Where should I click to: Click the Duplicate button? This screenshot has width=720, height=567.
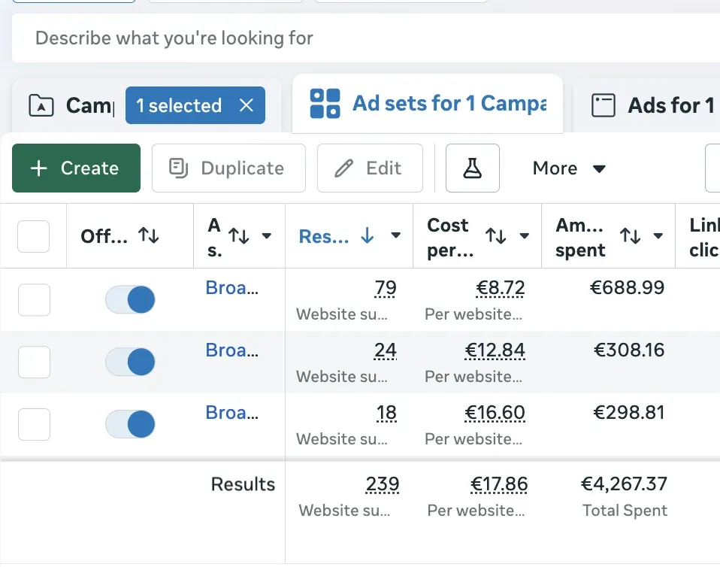pyautogui.click(x=228, y=168)
